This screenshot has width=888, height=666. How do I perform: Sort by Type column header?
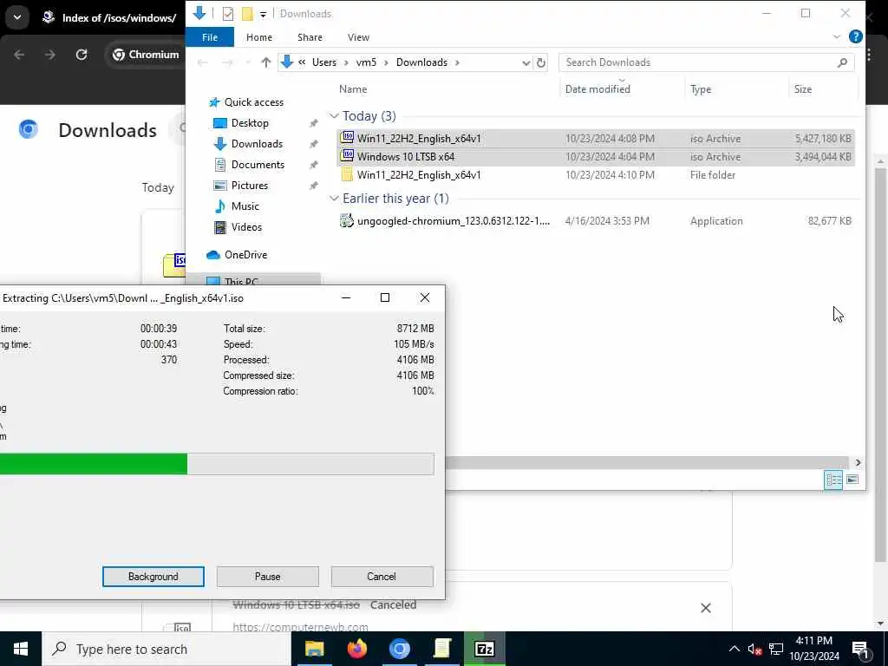[x=701, y=89]
